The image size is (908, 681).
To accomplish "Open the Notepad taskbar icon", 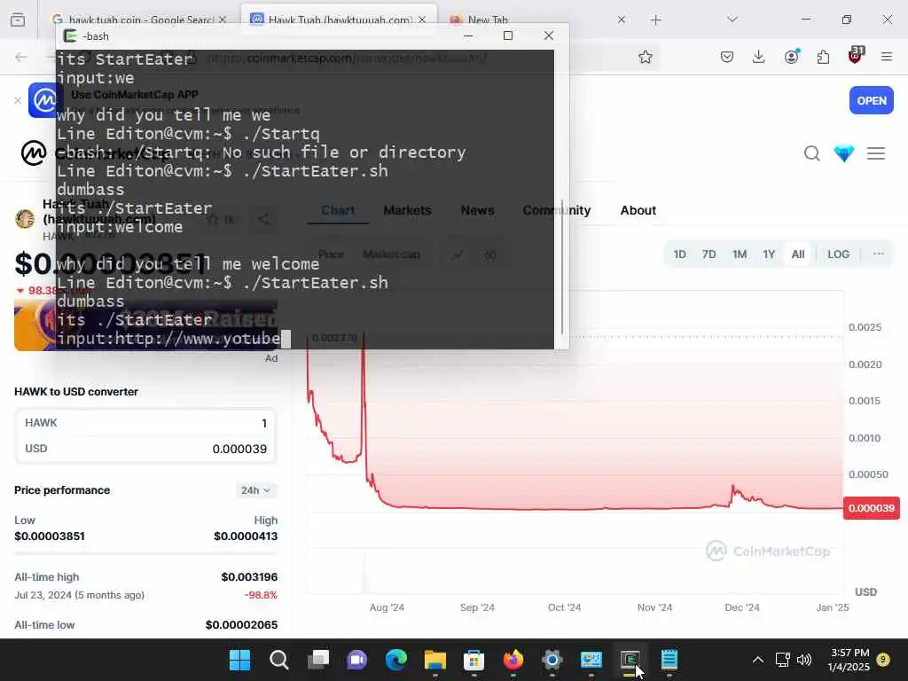I will [x=669, y=660].
